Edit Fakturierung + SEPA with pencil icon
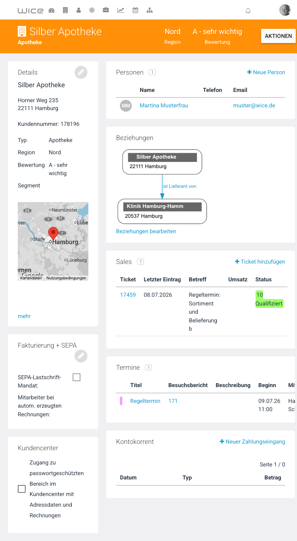Screen dimensions: 297x541 [x=81, y=356]
